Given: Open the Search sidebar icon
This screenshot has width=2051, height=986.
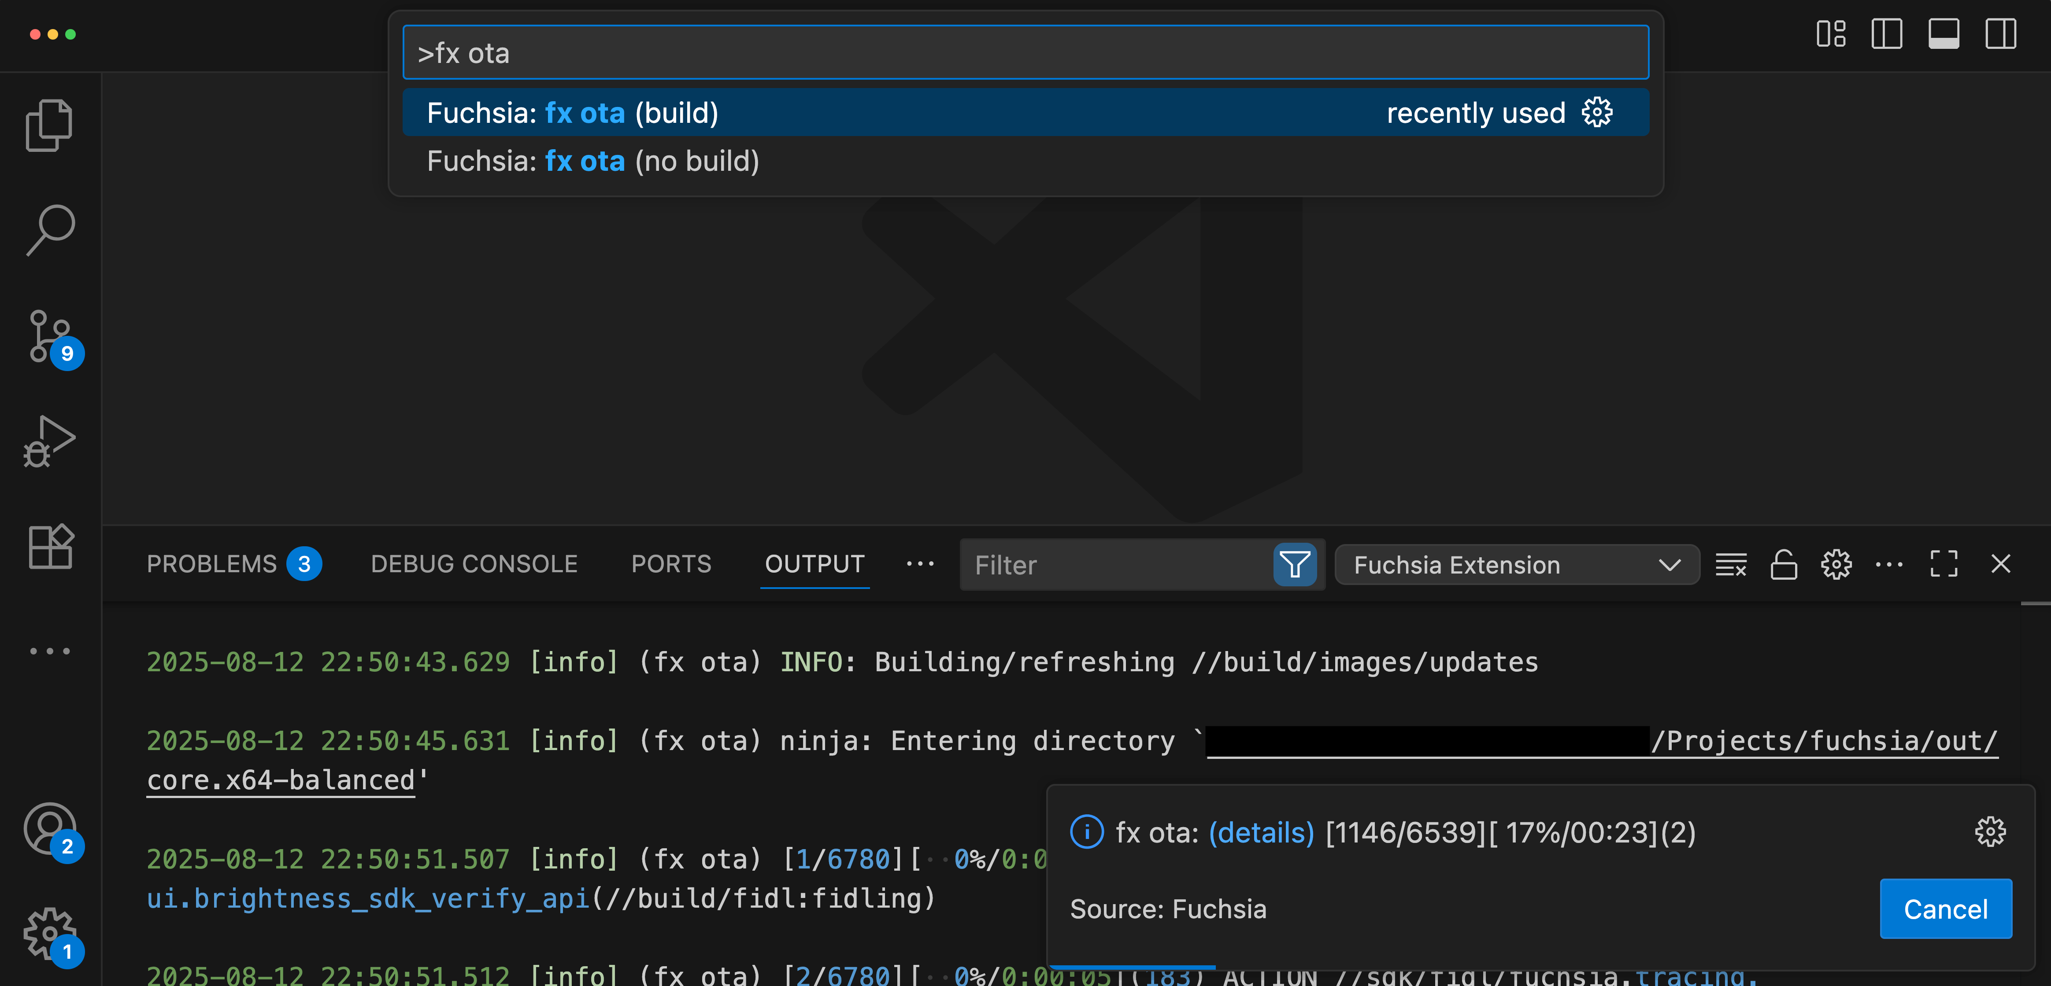Looking at the screenshot, I should (49, 229).
